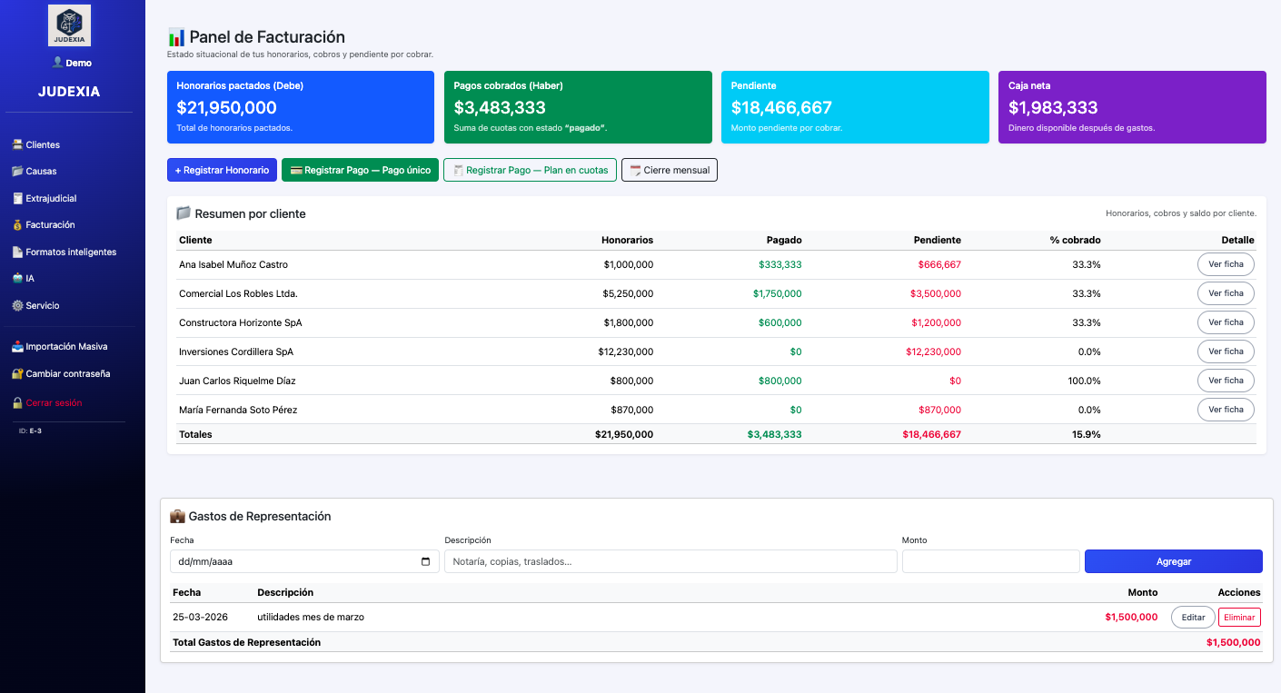Choose Registrar Pago — Plan en cuotas
Viewport: 1281px width, 693px height.
coord(530,170)
